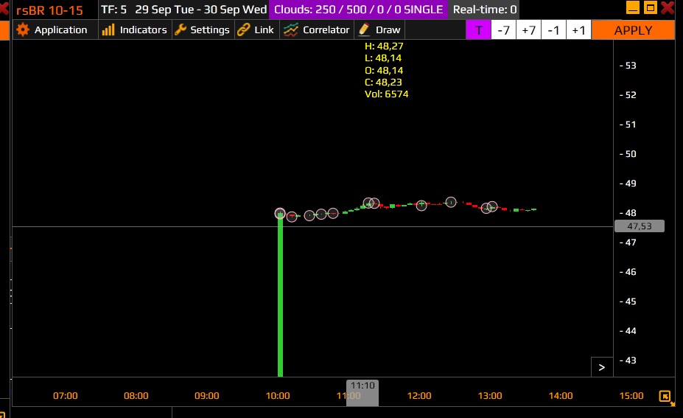Click the 14:00 label on time axis
The height and width of the screenshot is (418, 683).
[561, 396]
